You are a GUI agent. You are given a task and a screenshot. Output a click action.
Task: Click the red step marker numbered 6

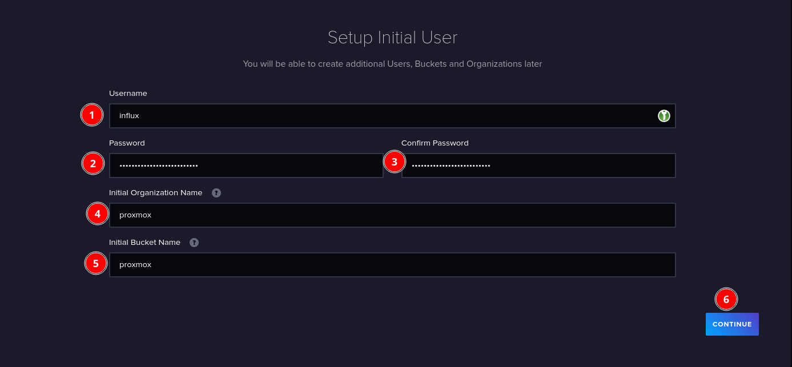point(726,299)
